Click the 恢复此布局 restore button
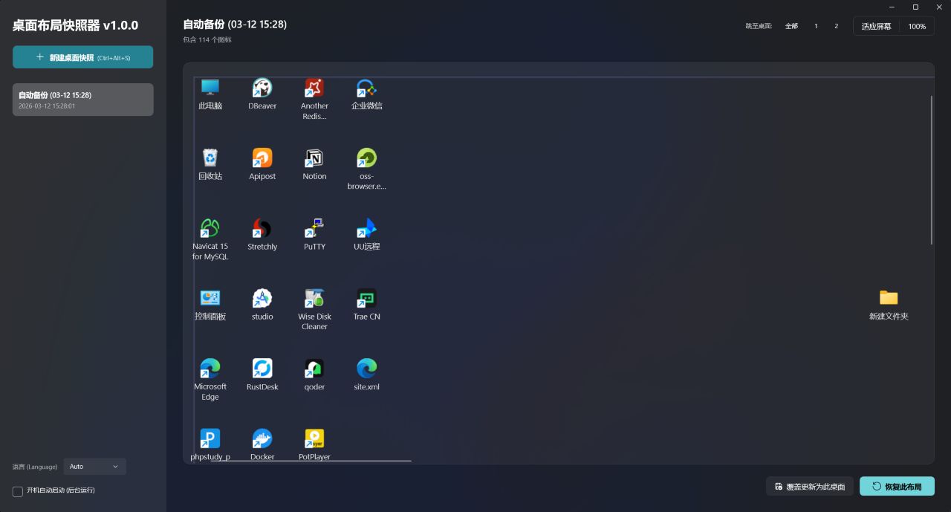Screen dimensions: 951x512 coord(898,486)
